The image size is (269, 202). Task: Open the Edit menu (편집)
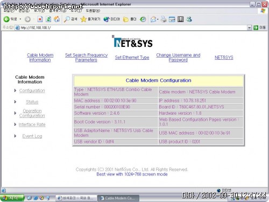tap(24, 11)
